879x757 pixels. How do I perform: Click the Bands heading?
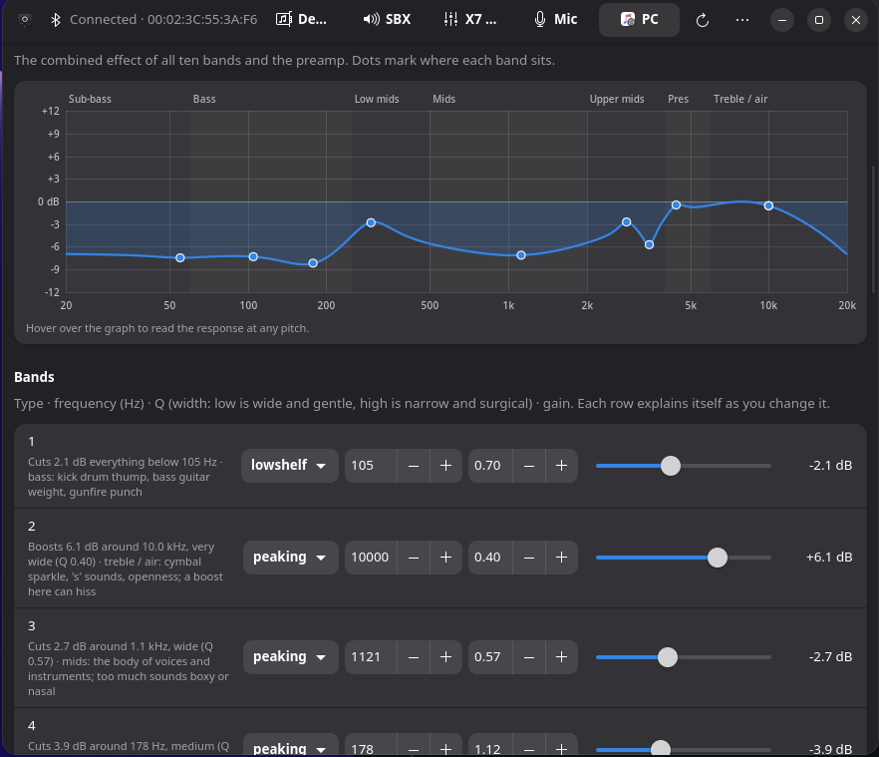point(34,377)
